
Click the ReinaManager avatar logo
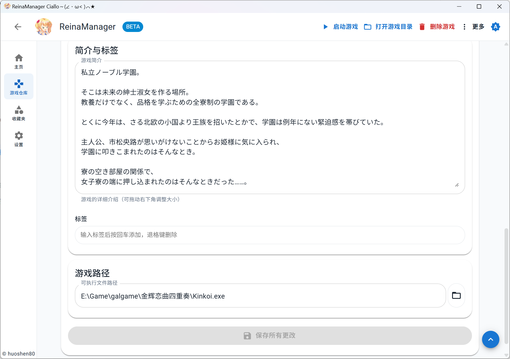point(44,27)
